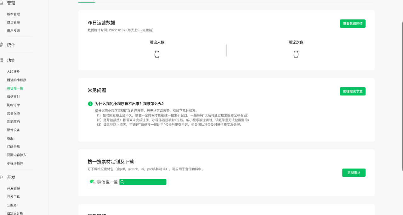The image size is (403, 215).
Task: Click the page vertical scrollbar
Action: pyautogui.click(x=402, y=96)
